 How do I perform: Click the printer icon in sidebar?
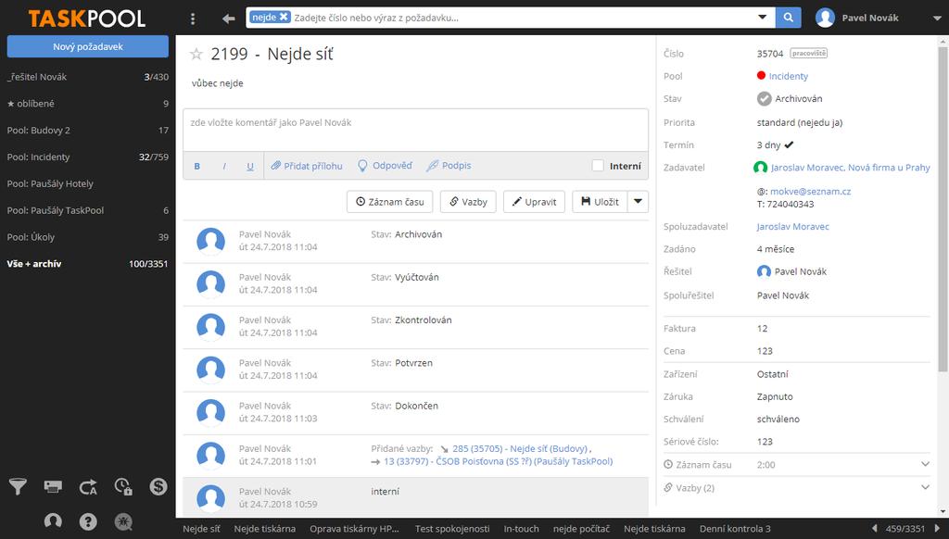53,486
